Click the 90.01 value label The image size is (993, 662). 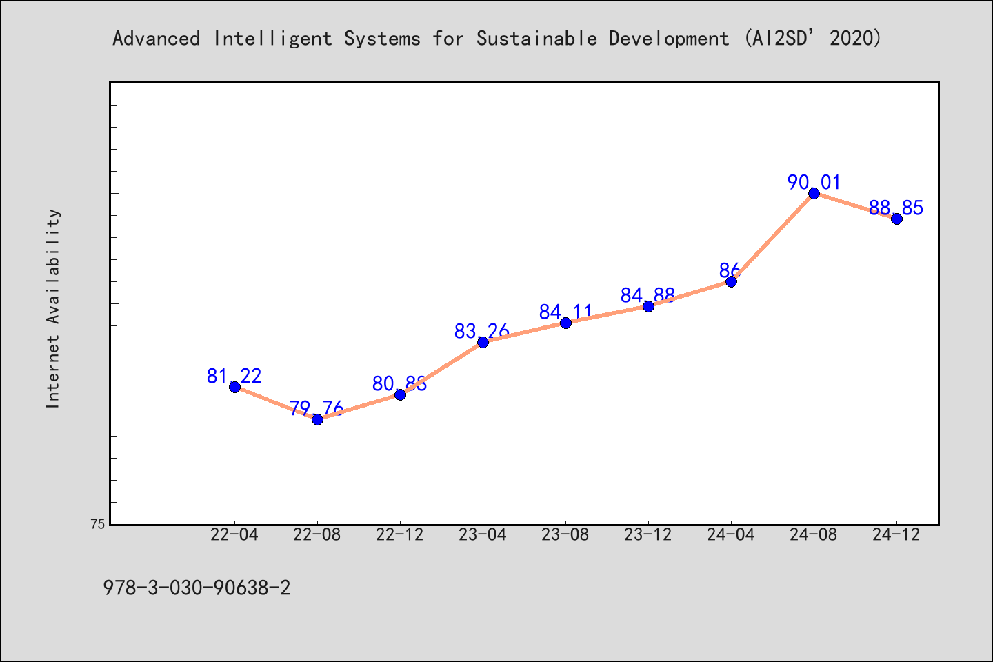coord(814,182)
